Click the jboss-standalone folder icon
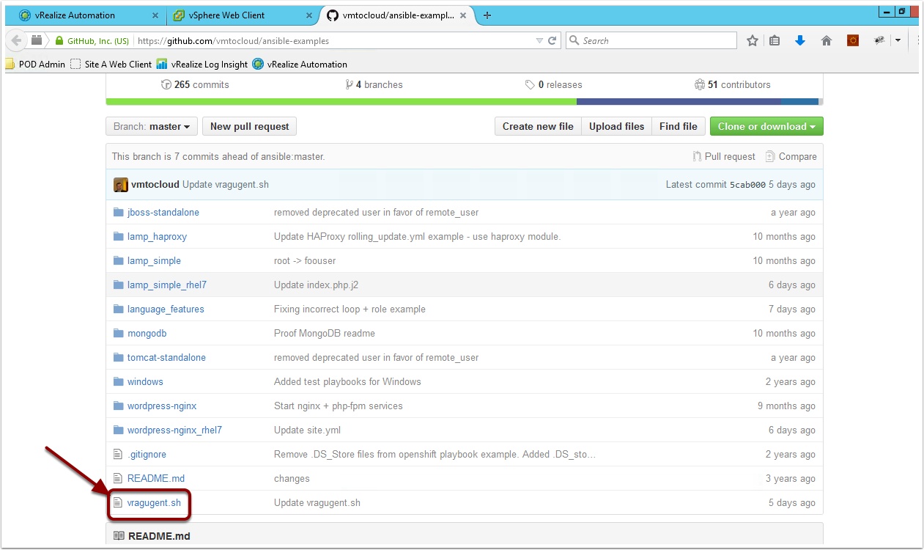This screenshot has height=550, width=924. (x=119, y=213)
